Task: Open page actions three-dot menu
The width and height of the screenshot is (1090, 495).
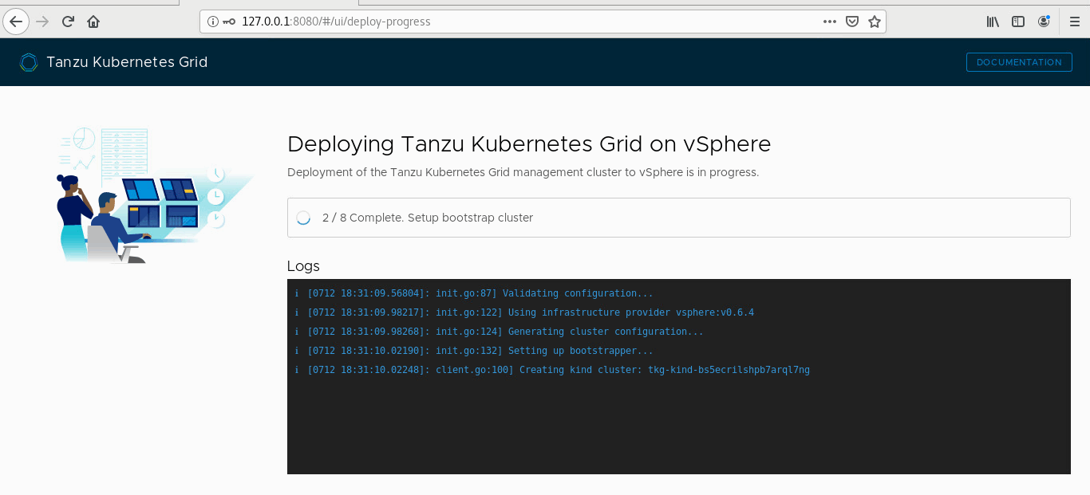Action: tap(830, 22)
